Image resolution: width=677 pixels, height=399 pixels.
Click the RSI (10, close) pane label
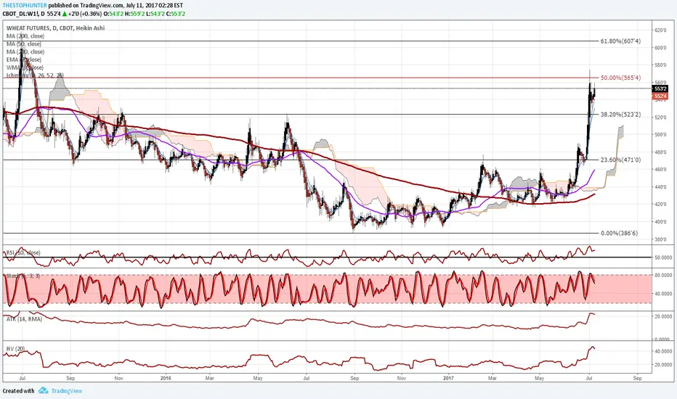point(23,252)
